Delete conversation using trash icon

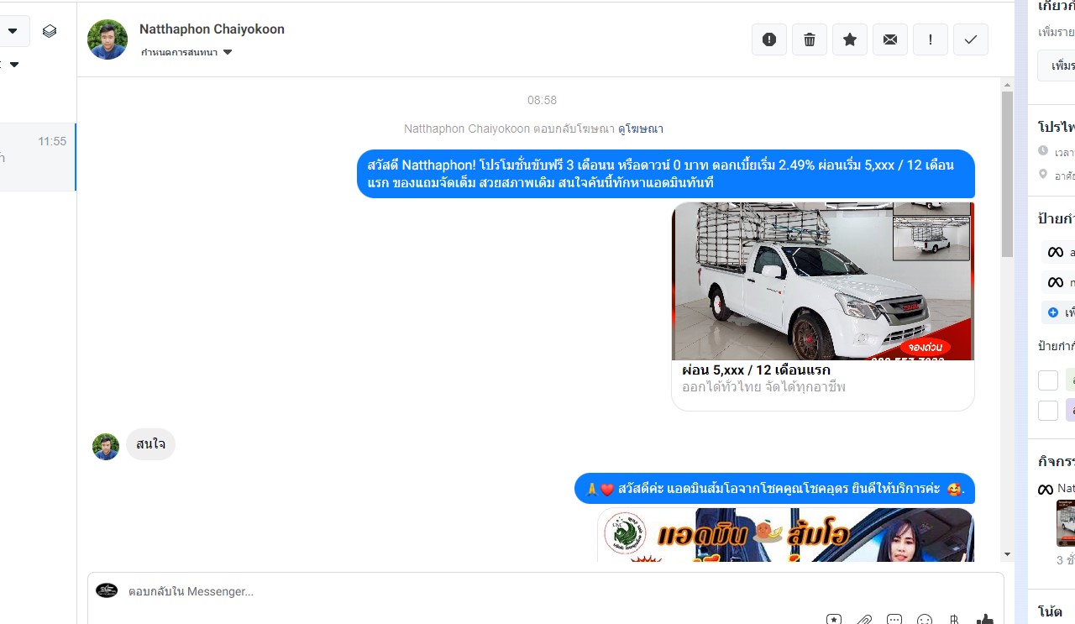point(810,39)
